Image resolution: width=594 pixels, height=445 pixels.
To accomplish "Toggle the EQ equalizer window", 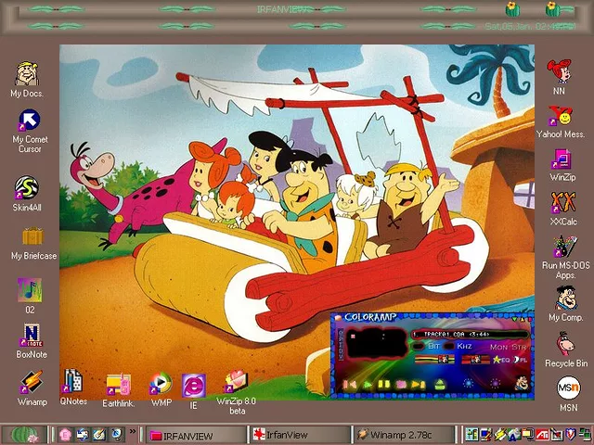I will [x=501, y=360].
